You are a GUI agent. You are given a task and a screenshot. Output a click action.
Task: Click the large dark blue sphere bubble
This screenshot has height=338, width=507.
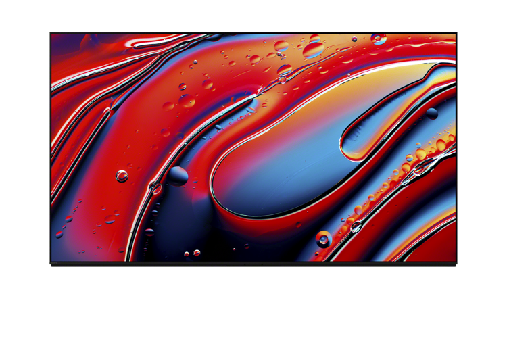coord(178,176)
